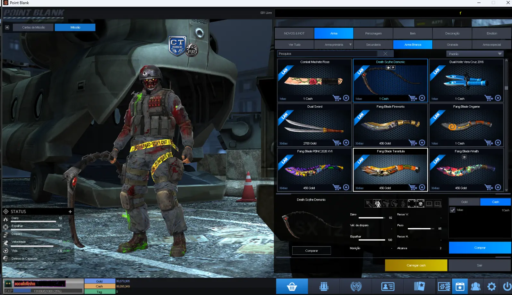Select the Granada subtab

coord(452,45)
